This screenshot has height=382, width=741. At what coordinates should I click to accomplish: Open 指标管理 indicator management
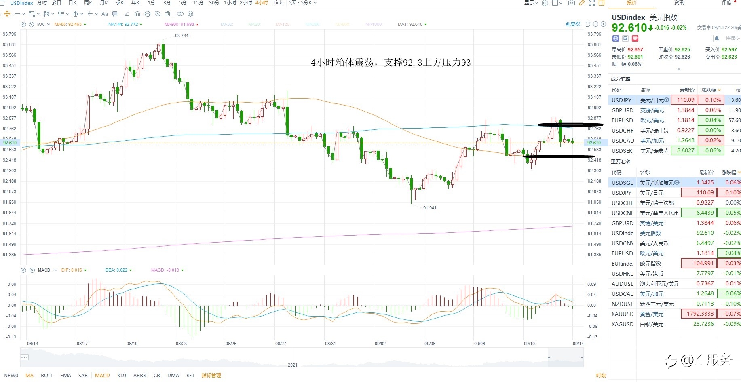click(211, 375)
